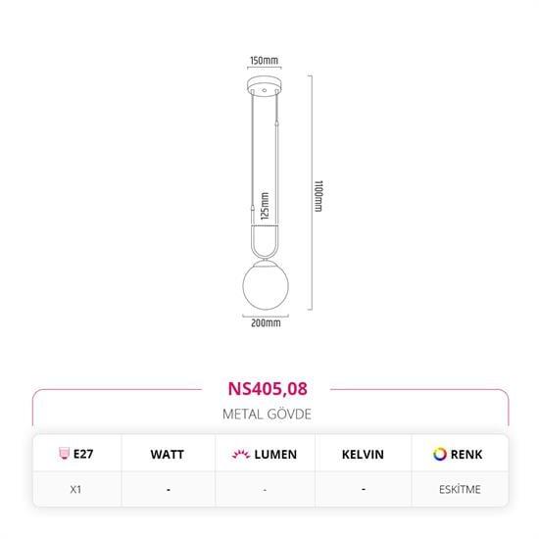Click the E27 header label text
This screenshot has height=539, width=539.
click(x=83, y=454)
